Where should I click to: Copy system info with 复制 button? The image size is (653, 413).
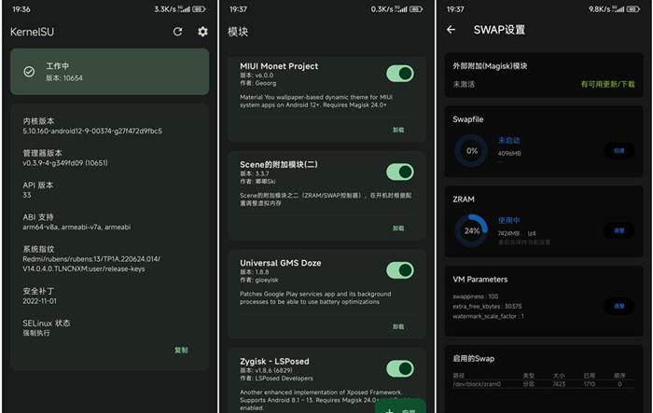tap(181, 350)
